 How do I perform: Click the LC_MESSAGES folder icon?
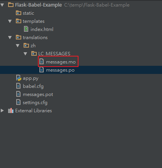click(x=34, y=53)
